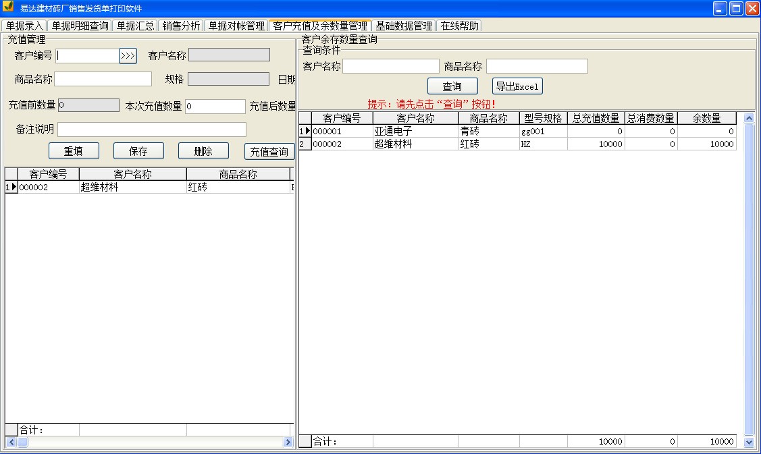Switch to 单据明细查询 tab

[x=80, y=26]
